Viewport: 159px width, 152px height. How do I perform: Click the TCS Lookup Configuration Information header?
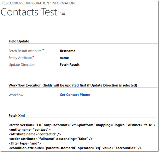pyautogui.click(x=38, y=3)
